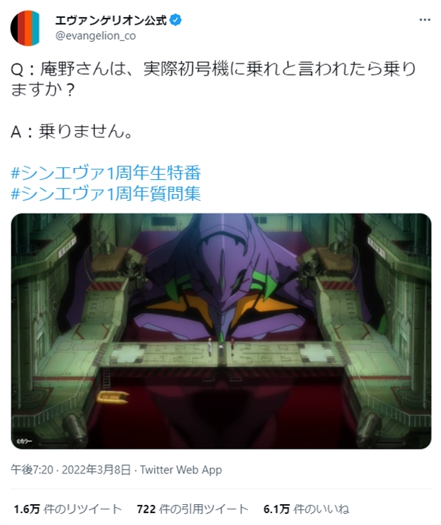Open hashtag #シンエヴァ1周年生特番

[106, 173]
